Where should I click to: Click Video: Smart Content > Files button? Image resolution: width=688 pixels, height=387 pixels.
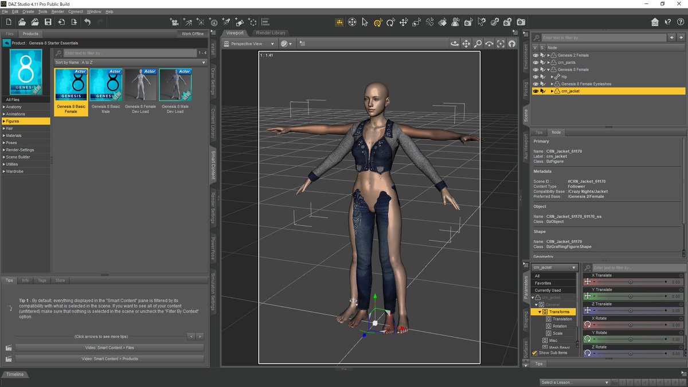[x=109, y=347]
